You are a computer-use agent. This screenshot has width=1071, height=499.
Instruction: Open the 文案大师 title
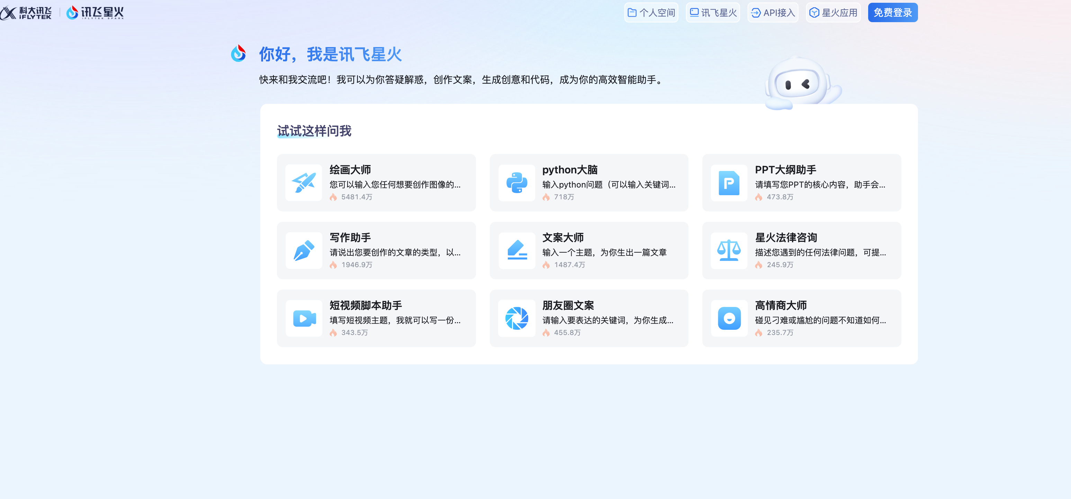(563, 238)
